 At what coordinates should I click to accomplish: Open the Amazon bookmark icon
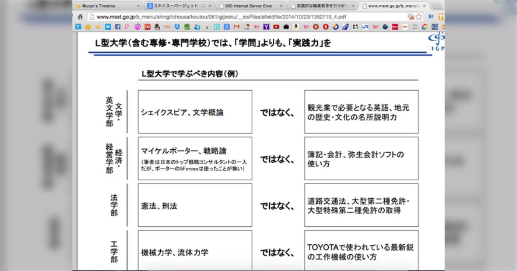pyautogui.click(x=296, y=27)
